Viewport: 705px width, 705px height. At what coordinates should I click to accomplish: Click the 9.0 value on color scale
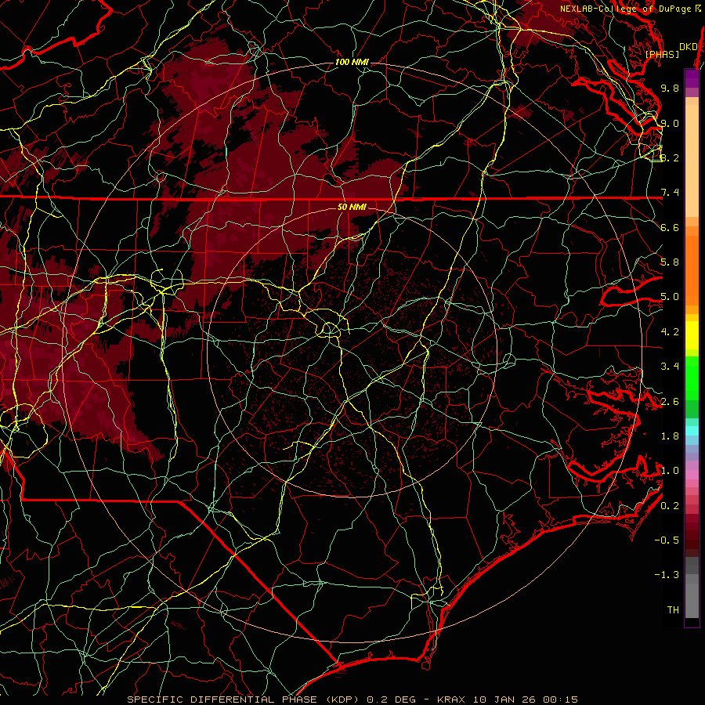670,123
